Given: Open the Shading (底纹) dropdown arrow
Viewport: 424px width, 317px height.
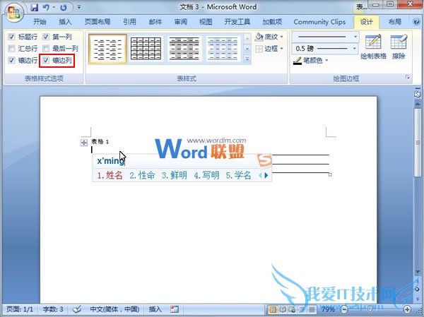Looking at the screenshot, I should pos(282,37).
